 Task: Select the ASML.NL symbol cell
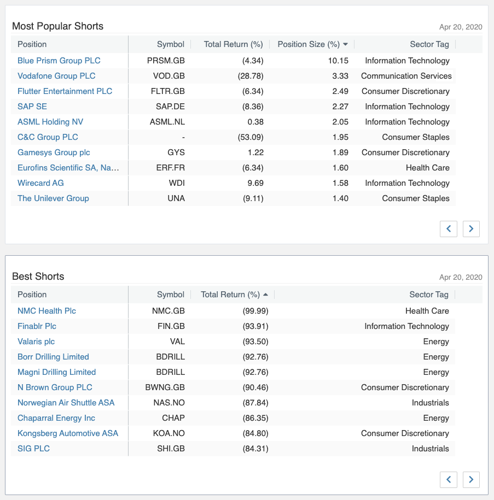[x=167, y=122]
